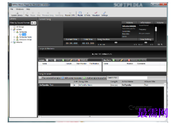Viewport: 174px width, 123px height.
Task: Click the Add marker button
Action: point(116,60)
